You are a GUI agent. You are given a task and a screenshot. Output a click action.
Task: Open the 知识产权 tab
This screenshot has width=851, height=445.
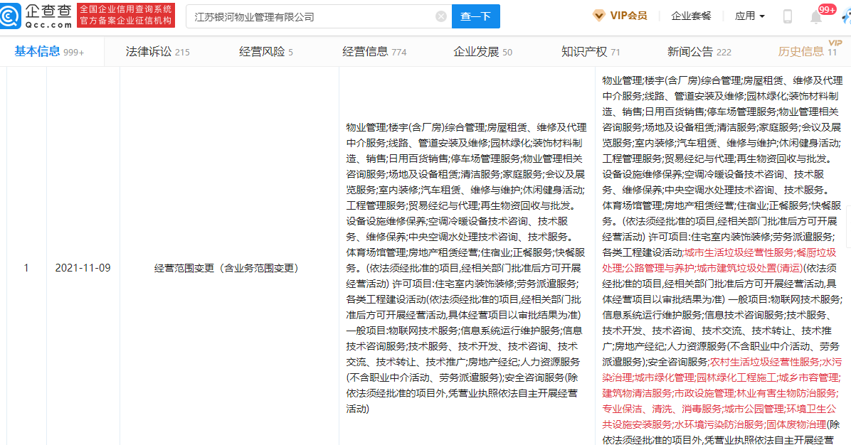591,51
